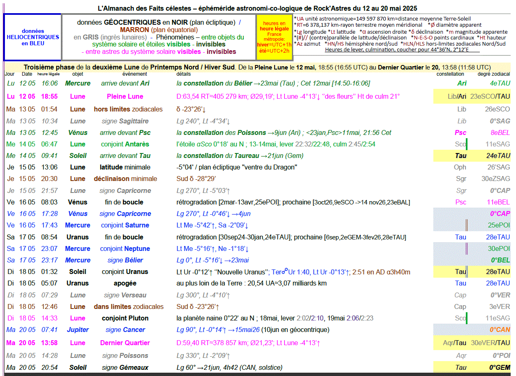Select the "signe Bélier" event

125,260
